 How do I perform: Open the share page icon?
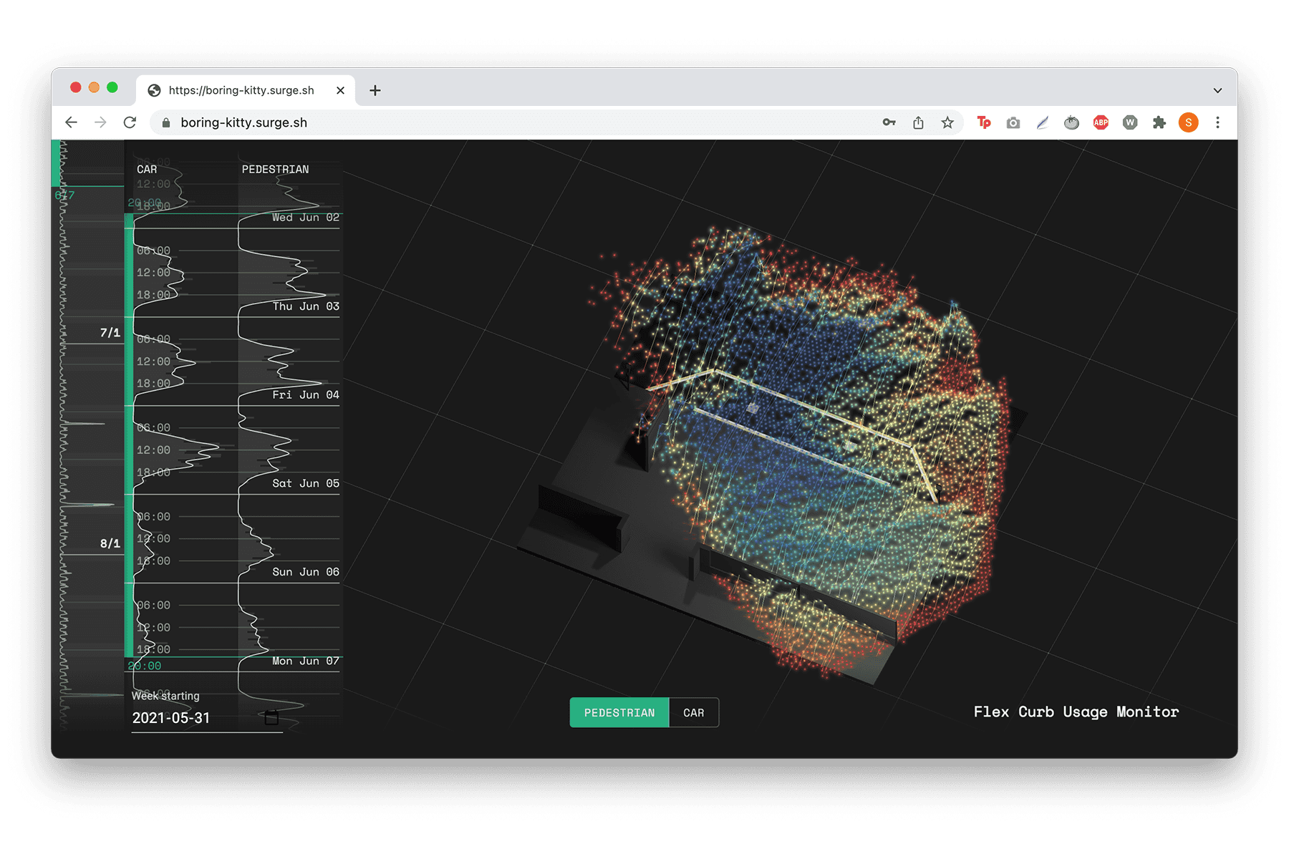point(918,122)
